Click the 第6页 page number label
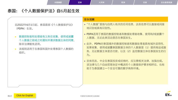 coord(10,96)
